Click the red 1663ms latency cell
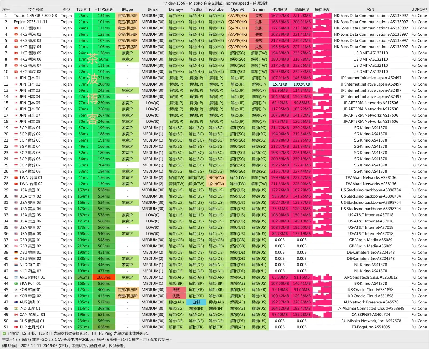The height and width of the screenshot is (349, 429). [x=104, y=277]
